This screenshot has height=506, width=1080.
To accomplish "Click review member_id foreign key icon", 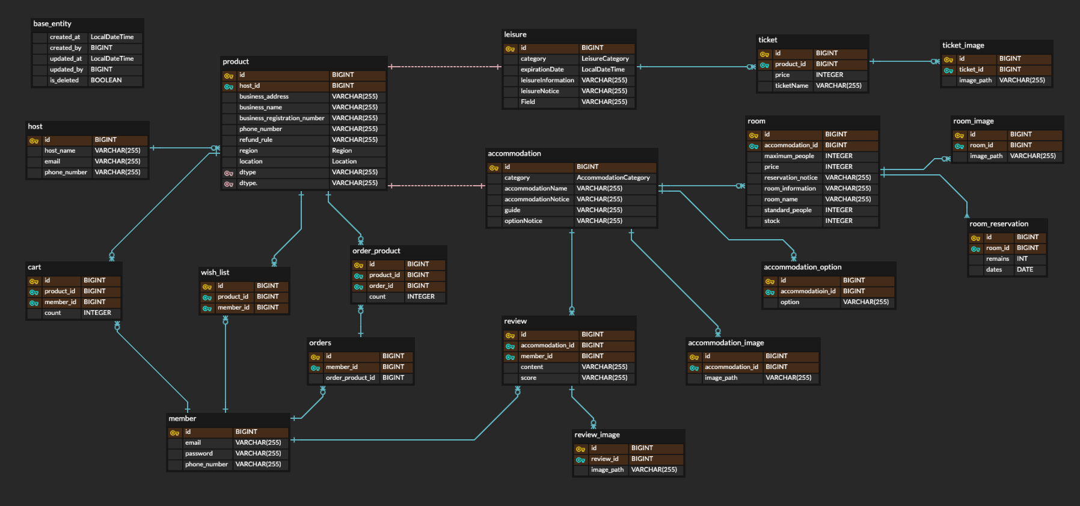I will click(x=510, y=357).
